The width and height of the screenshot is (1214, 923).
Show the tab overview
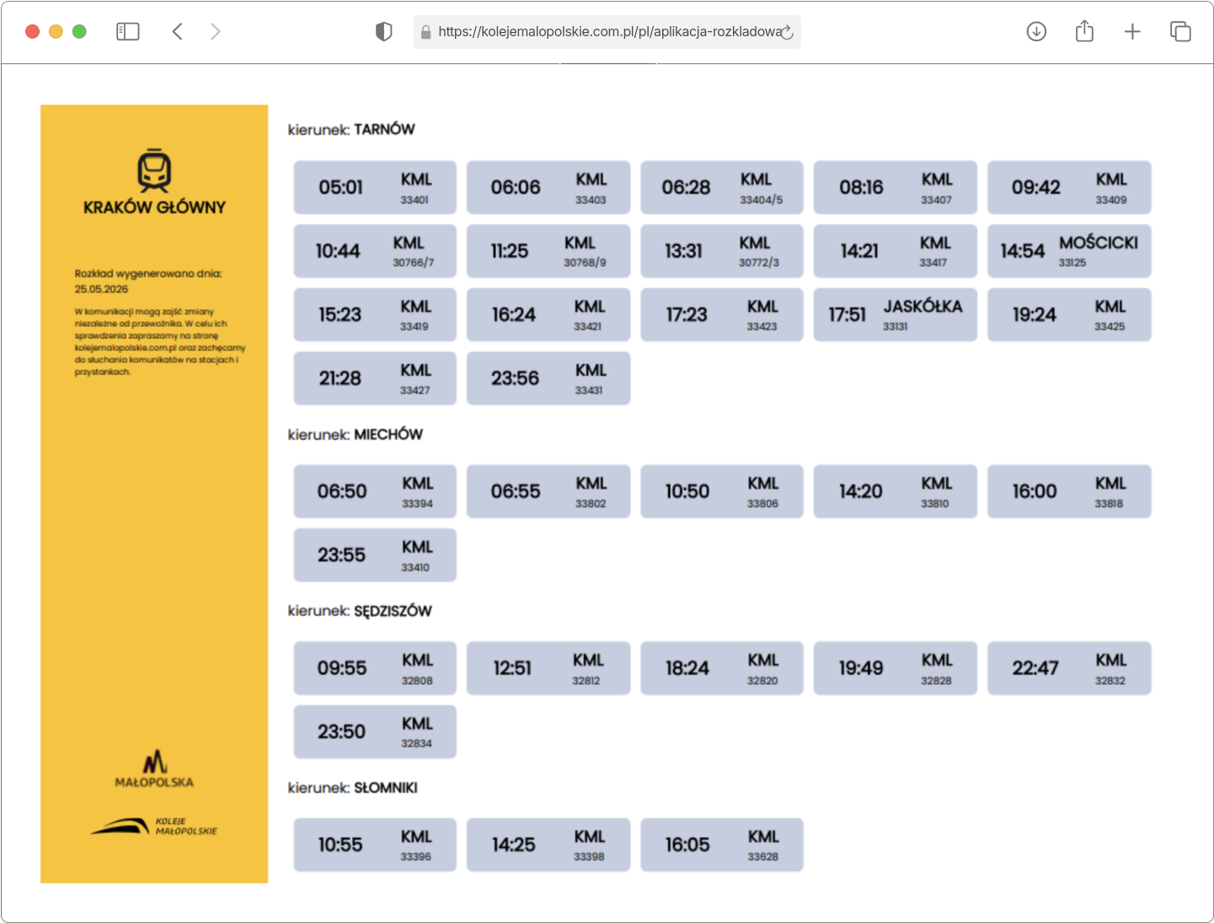[1180, 32]
